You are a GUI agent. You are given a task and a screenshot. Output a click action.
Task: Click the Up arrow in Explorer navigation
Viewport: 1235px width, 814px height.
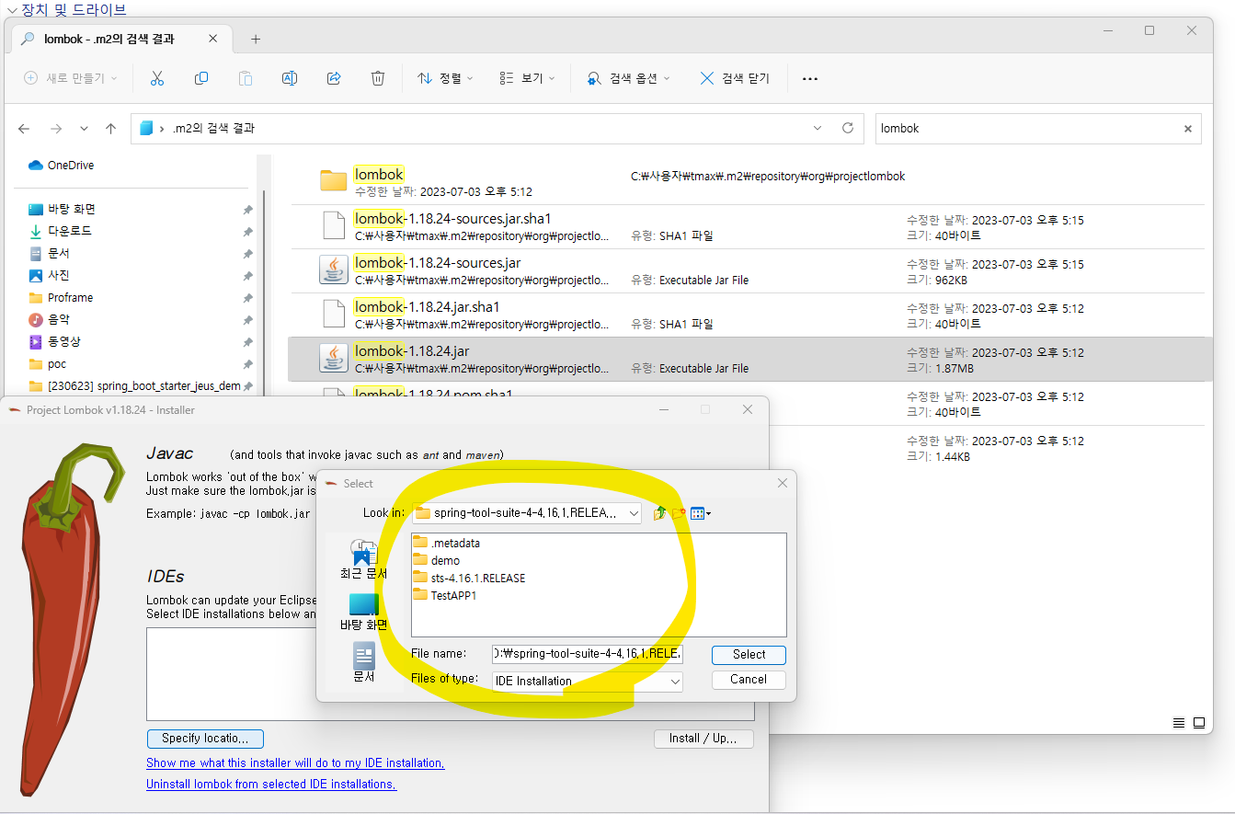tap(111, 129)
